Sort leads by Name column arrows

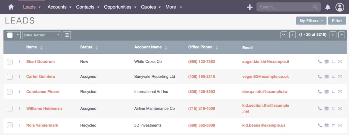click(x=41, y=47)
